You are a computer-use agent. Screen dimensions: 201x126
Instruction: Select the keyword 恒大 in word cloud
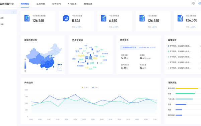click(x=77, y=51)
